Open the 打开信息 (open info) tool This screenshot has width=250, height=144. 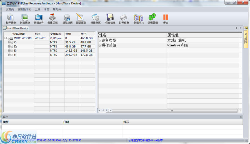coord(124,19)
